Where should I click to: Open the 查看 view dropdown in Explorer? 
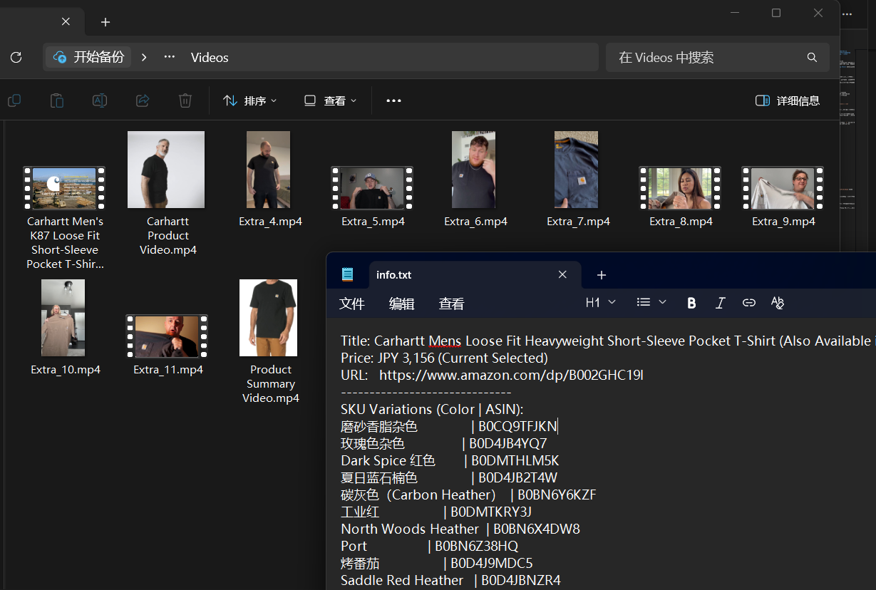point(330,100)
